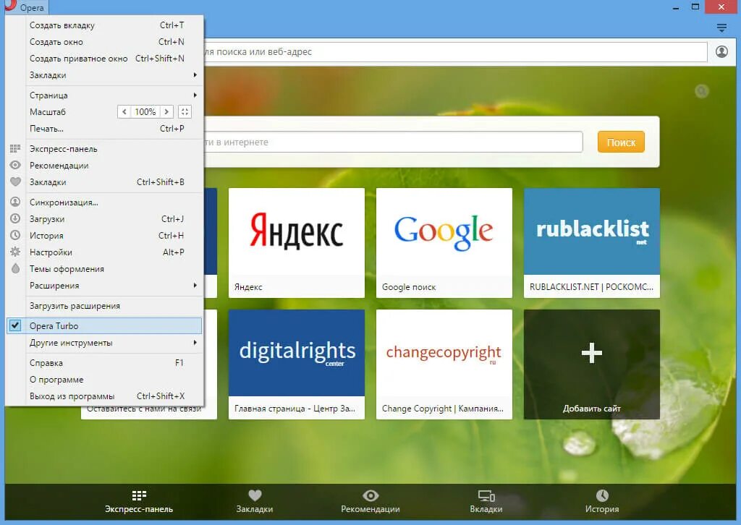The height and width of the screenshot is (525, 741).
Task: Click the Загрузки download icon
Action: point(15,218)
